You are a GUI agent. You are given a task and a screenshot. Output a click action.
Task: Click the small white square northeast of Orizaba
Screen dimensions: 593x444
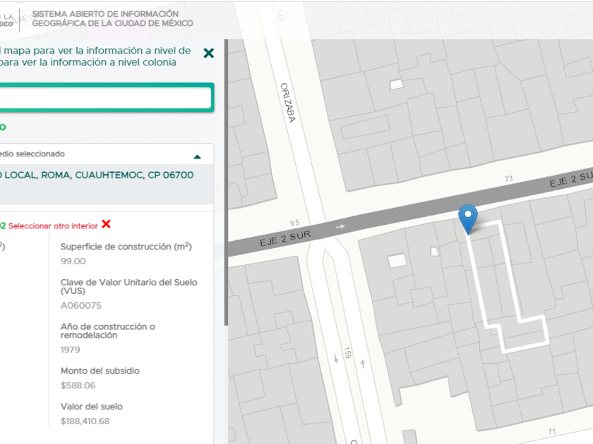[397, 84]
